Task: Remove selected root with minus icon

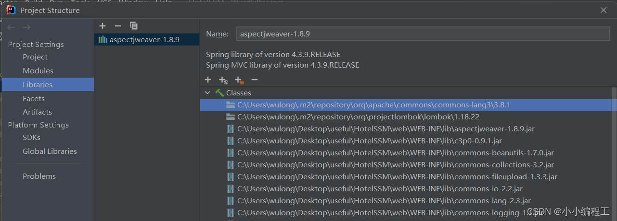Action: tap(255, 80)
